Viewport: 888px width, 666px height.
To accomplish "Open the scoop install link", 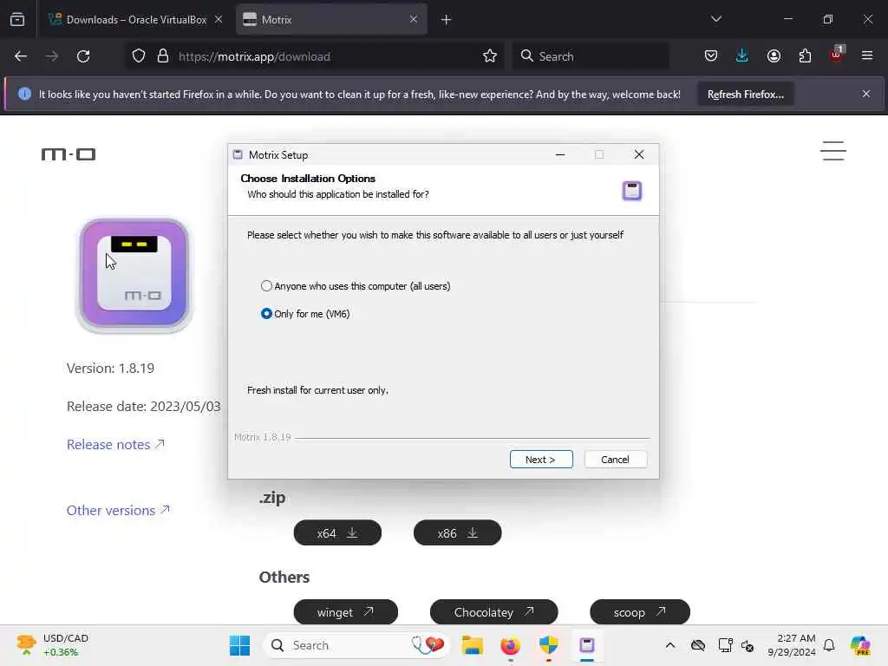I will click(x=640, y=612).
